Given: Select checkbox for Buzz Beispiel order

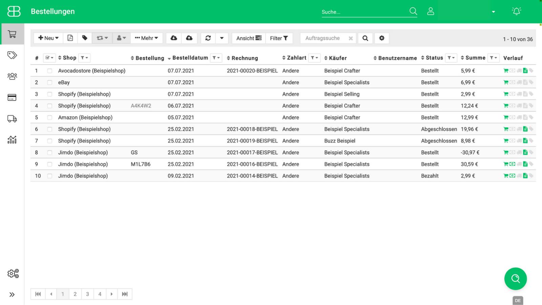Looking at the screenshot, I should click(x=50, y=141).
